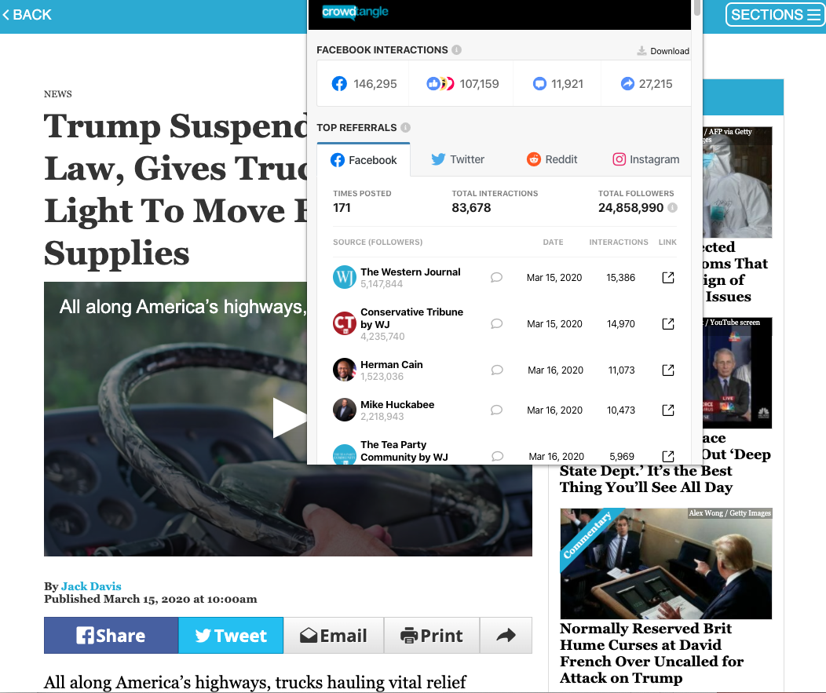The width and height of the screenshot is (826, 693).
Task: Download the Facebook interactions data
Action: point(663,51)
